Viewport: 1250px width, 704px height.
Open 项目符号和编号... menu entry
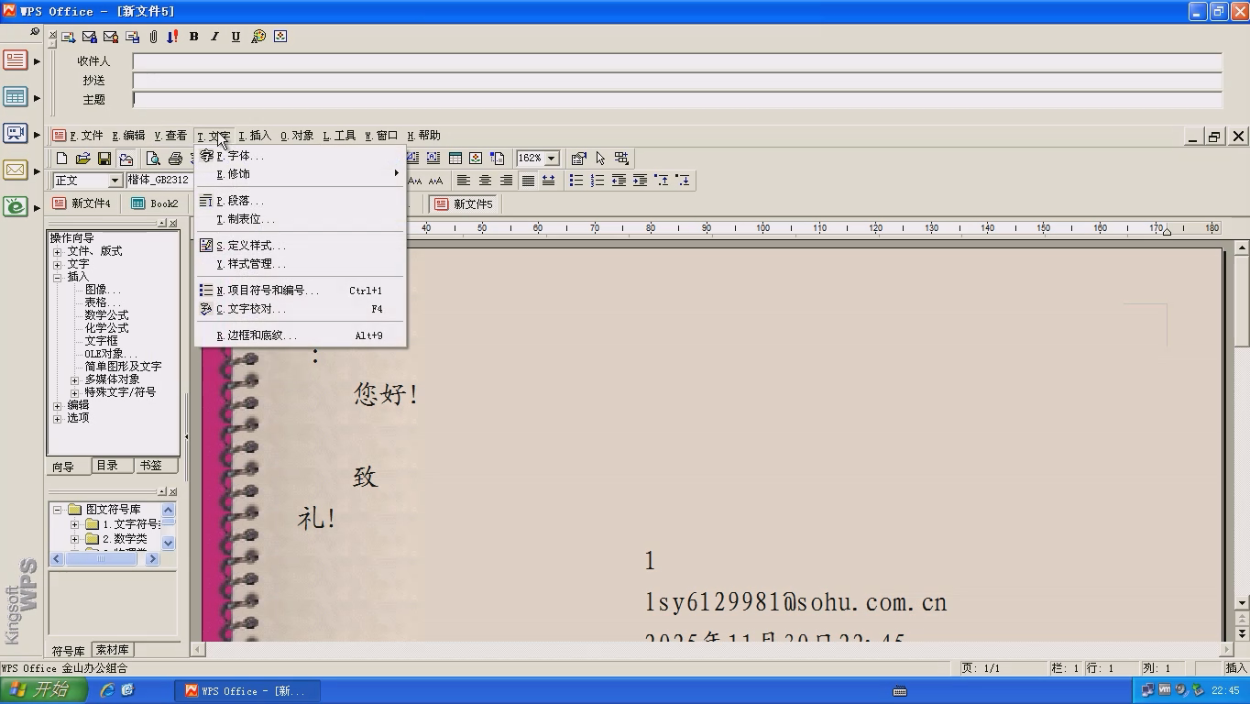[x=301, y=291]
